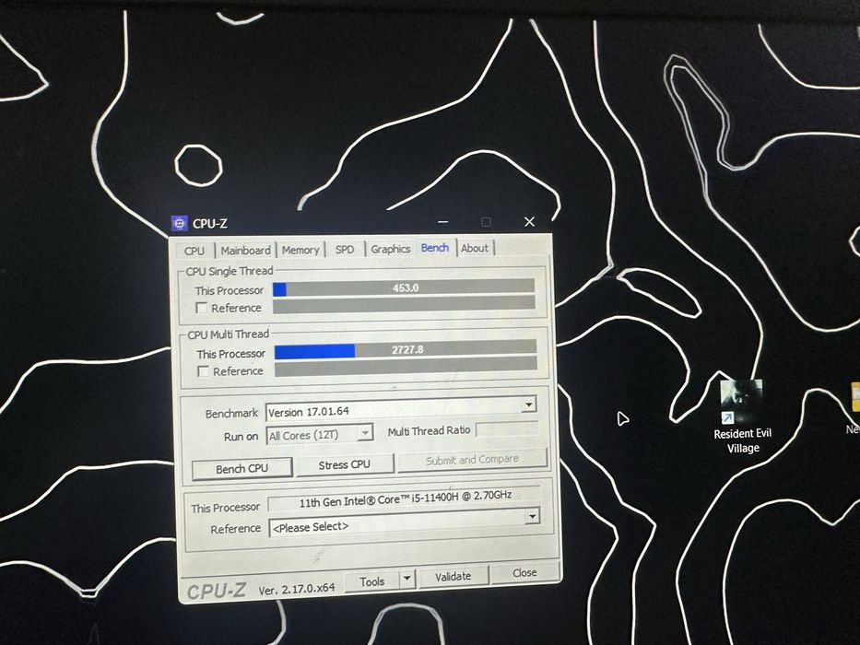Close the CPU-Z window with X
Screen dimensions: 860x645
click(529, 221)
